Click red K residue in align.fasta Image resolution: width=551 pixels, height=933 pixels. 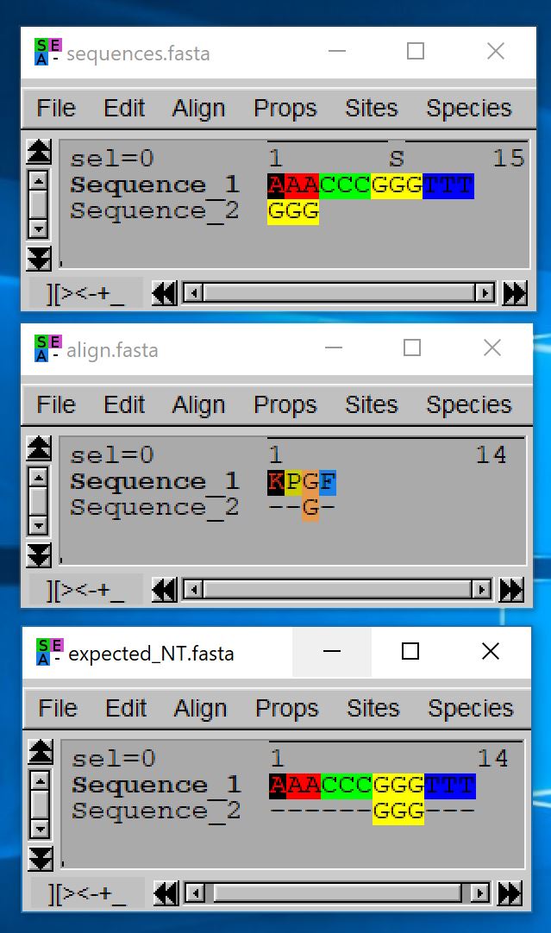coord(276,482)
